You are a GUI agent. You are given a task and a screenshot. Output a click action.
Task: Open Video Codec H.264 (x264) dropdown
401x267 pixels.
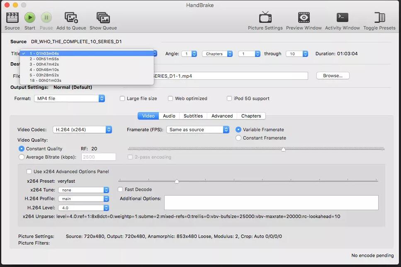pyautogui.click(x=83, y=130)
